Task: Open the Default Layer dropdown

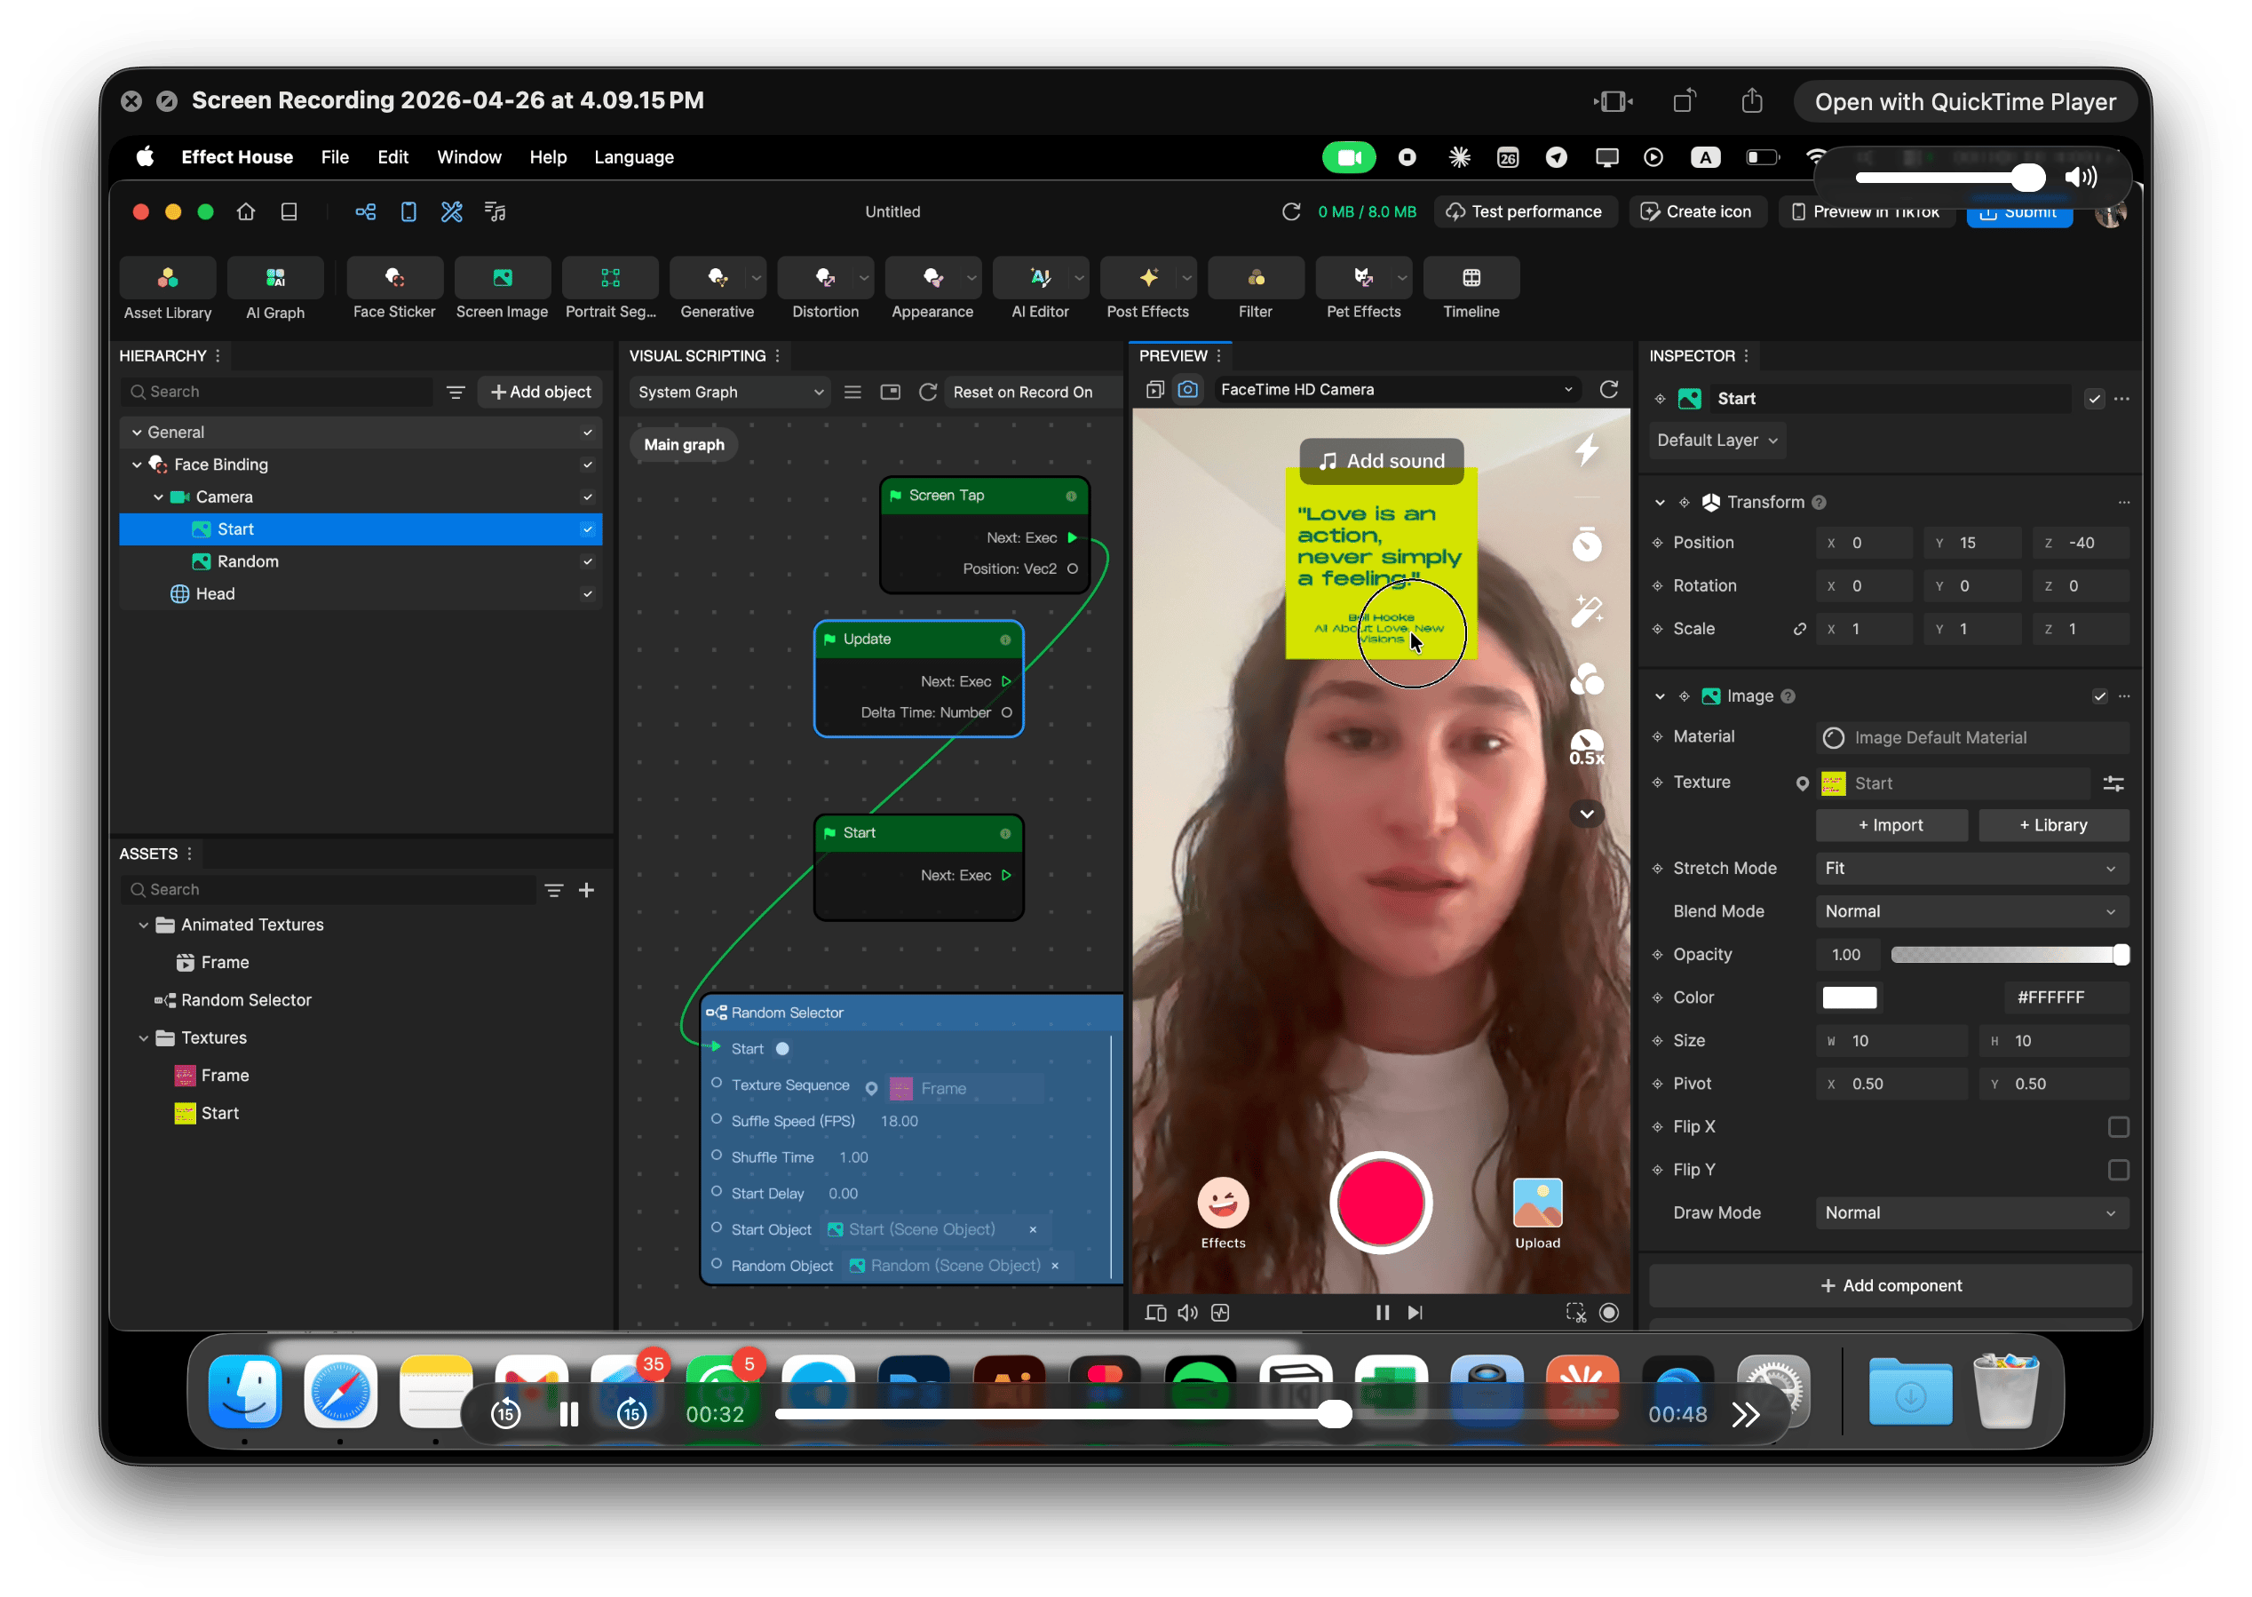Action: [x=1717, y=441]
